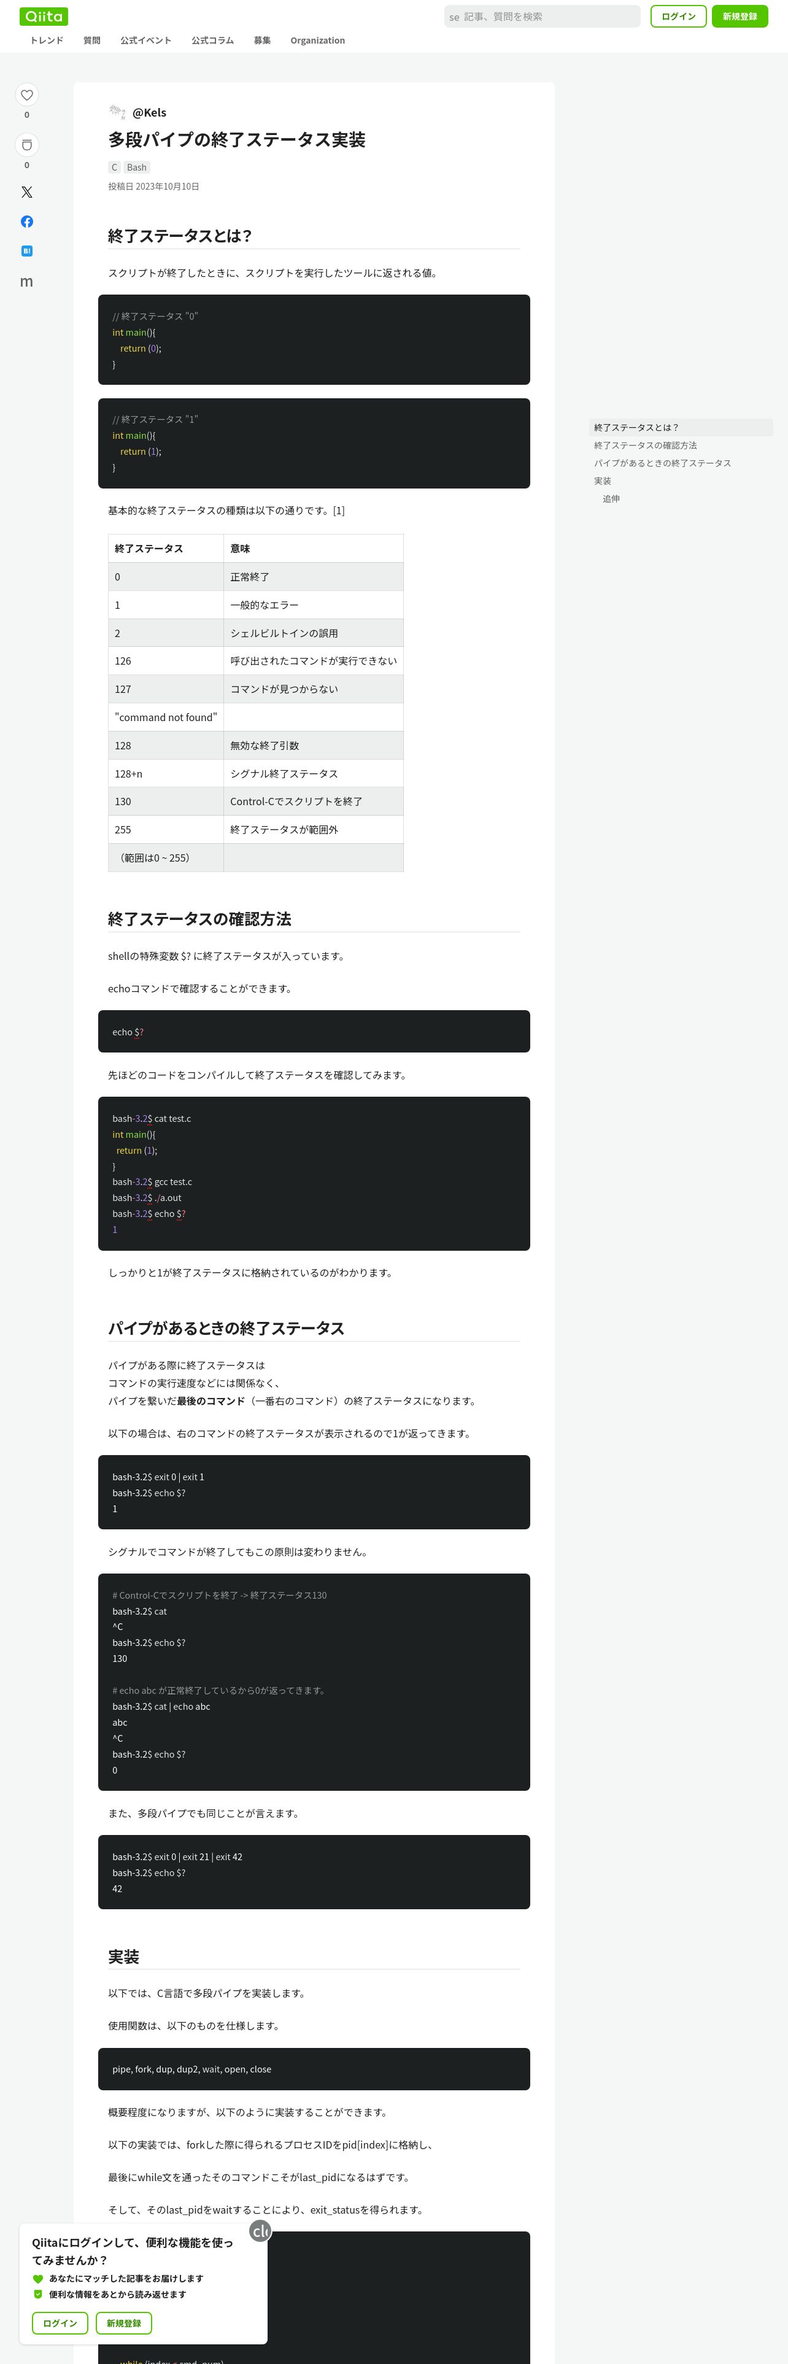Click the シェルビルトインの誤用 cell
Screen dimensions: 788x2364
(314, 633)
